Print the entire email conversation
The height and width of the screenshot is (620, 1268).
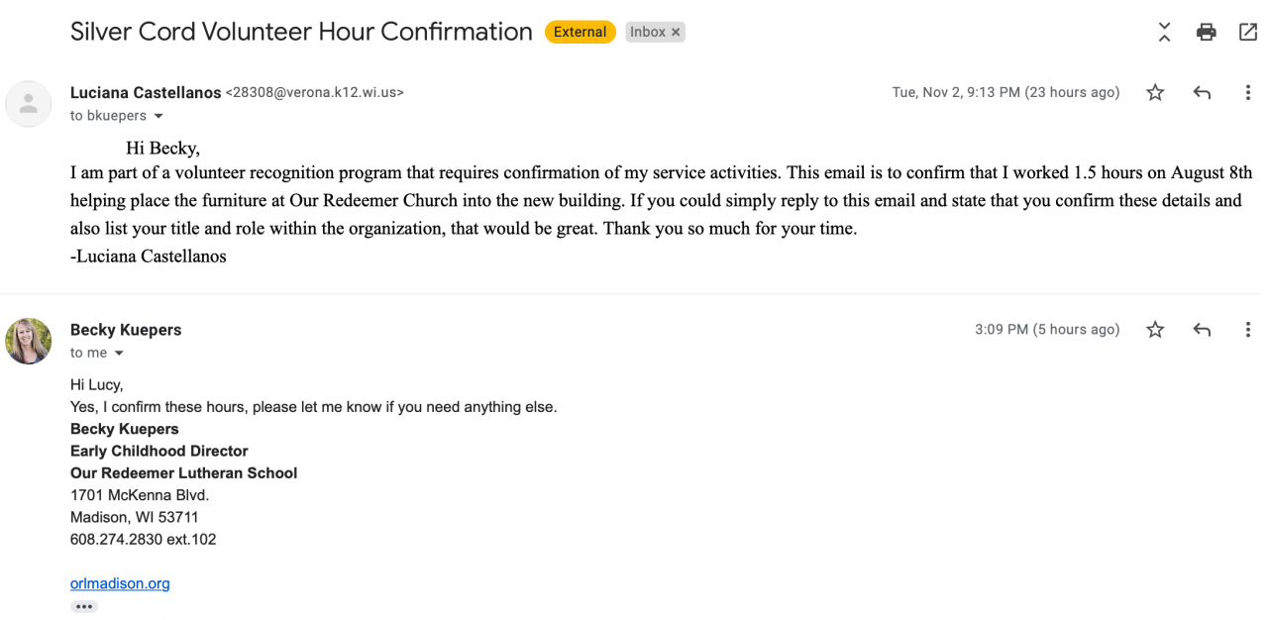click(1206, 32)
